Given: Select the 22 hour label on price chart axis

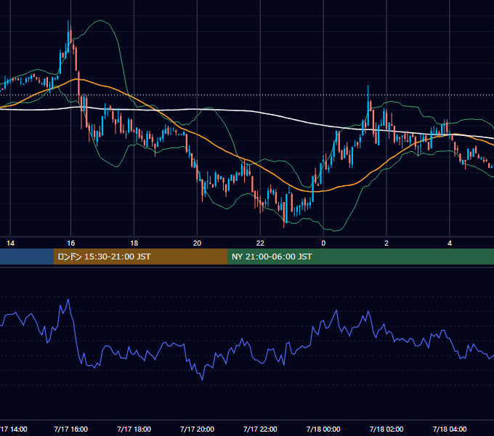Looking at the screenshot, I should (x=260, y=243).
